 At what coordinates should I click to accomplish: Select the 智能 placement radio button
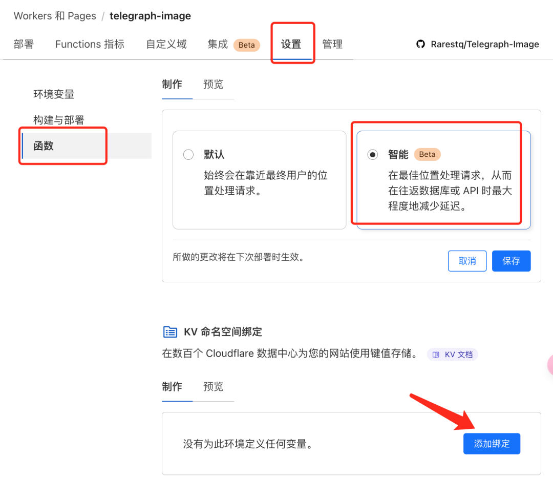click(372, 155)
